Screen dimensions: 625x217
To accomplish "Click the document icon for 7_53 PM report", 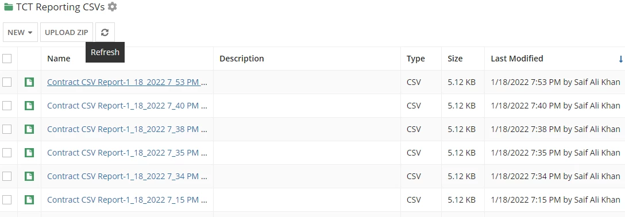I will pyautogui.click(x=29, y=82).
